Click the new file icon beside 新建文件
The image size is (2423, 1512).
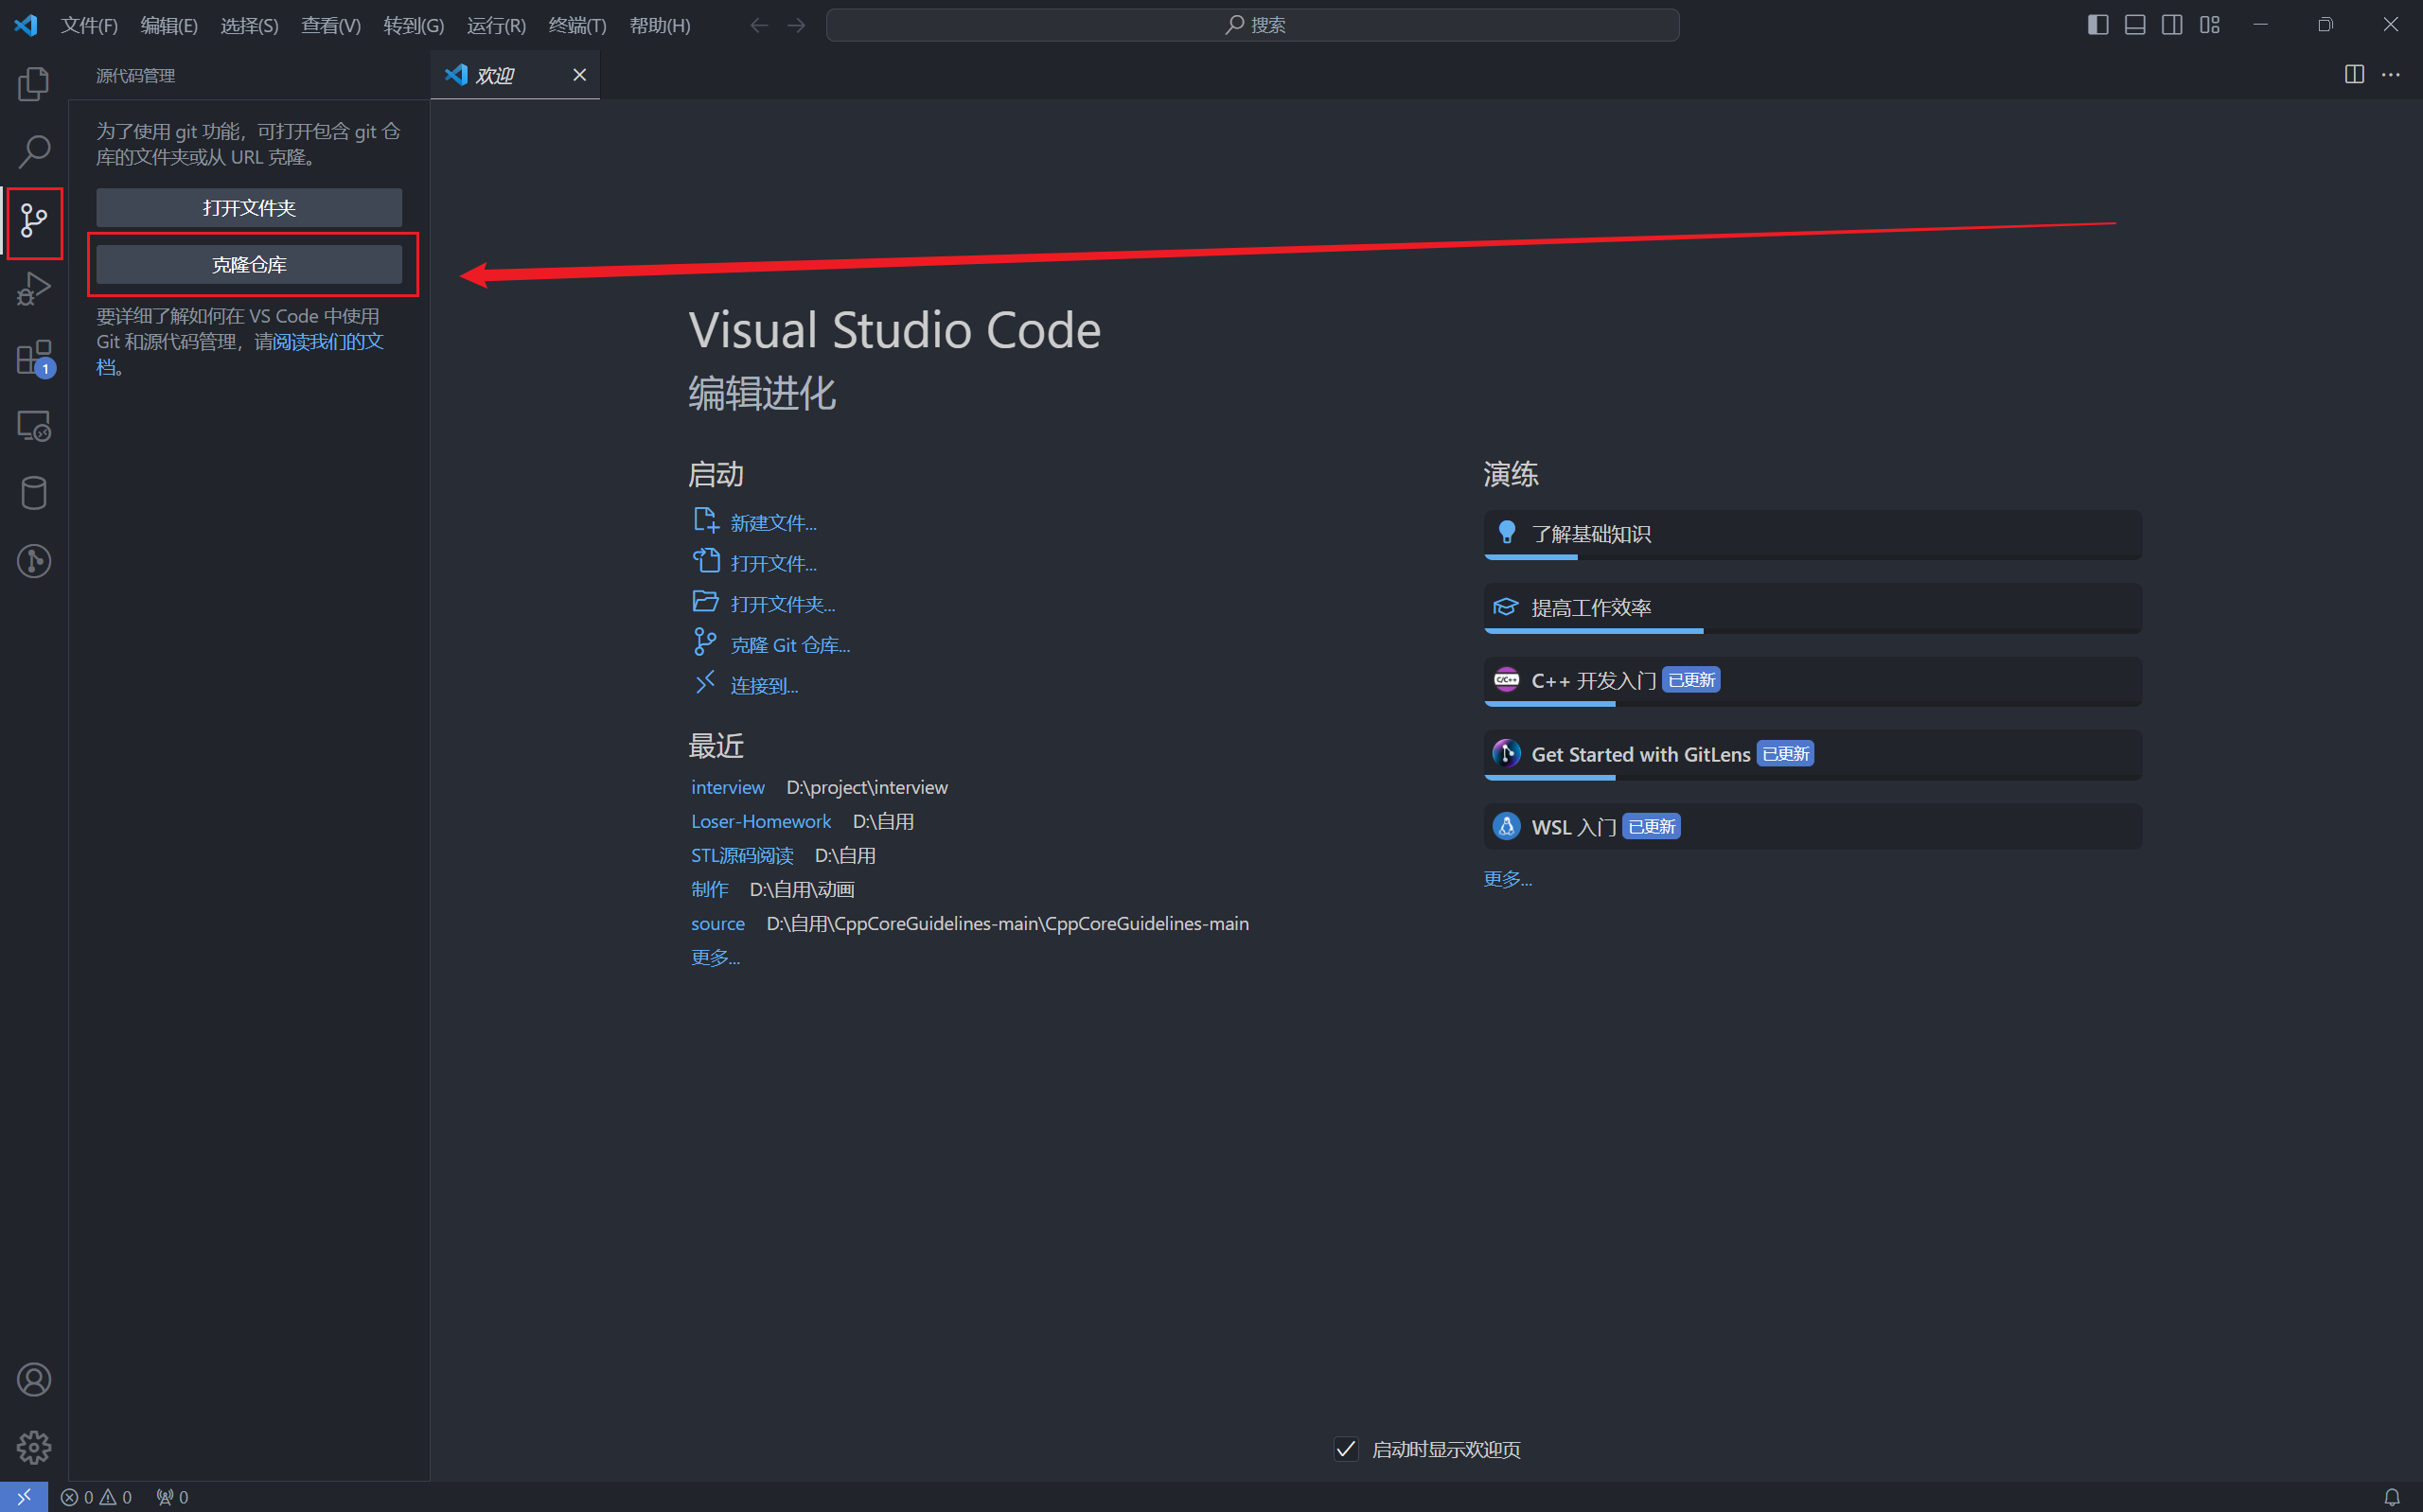705,520
